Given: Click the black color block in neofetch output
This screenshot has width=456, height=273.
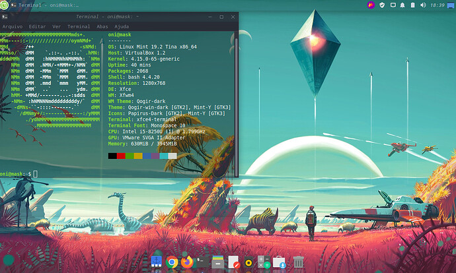Looking at the screenshot, I should (x=112, y=156).
